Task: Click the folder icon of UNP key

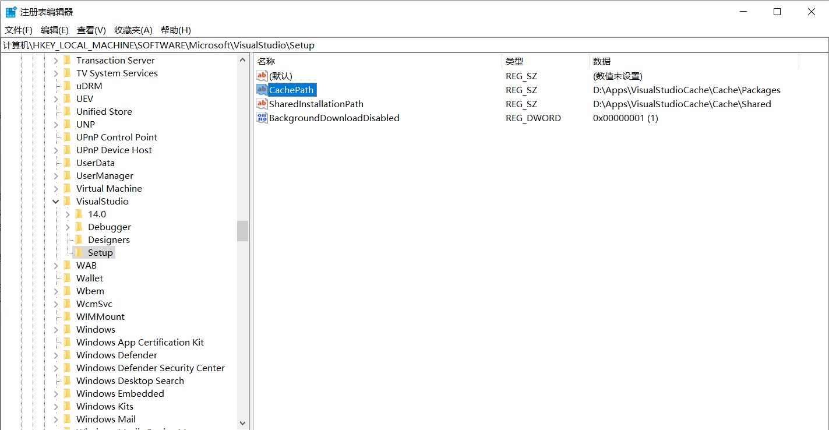Action: tap(67, 124)
